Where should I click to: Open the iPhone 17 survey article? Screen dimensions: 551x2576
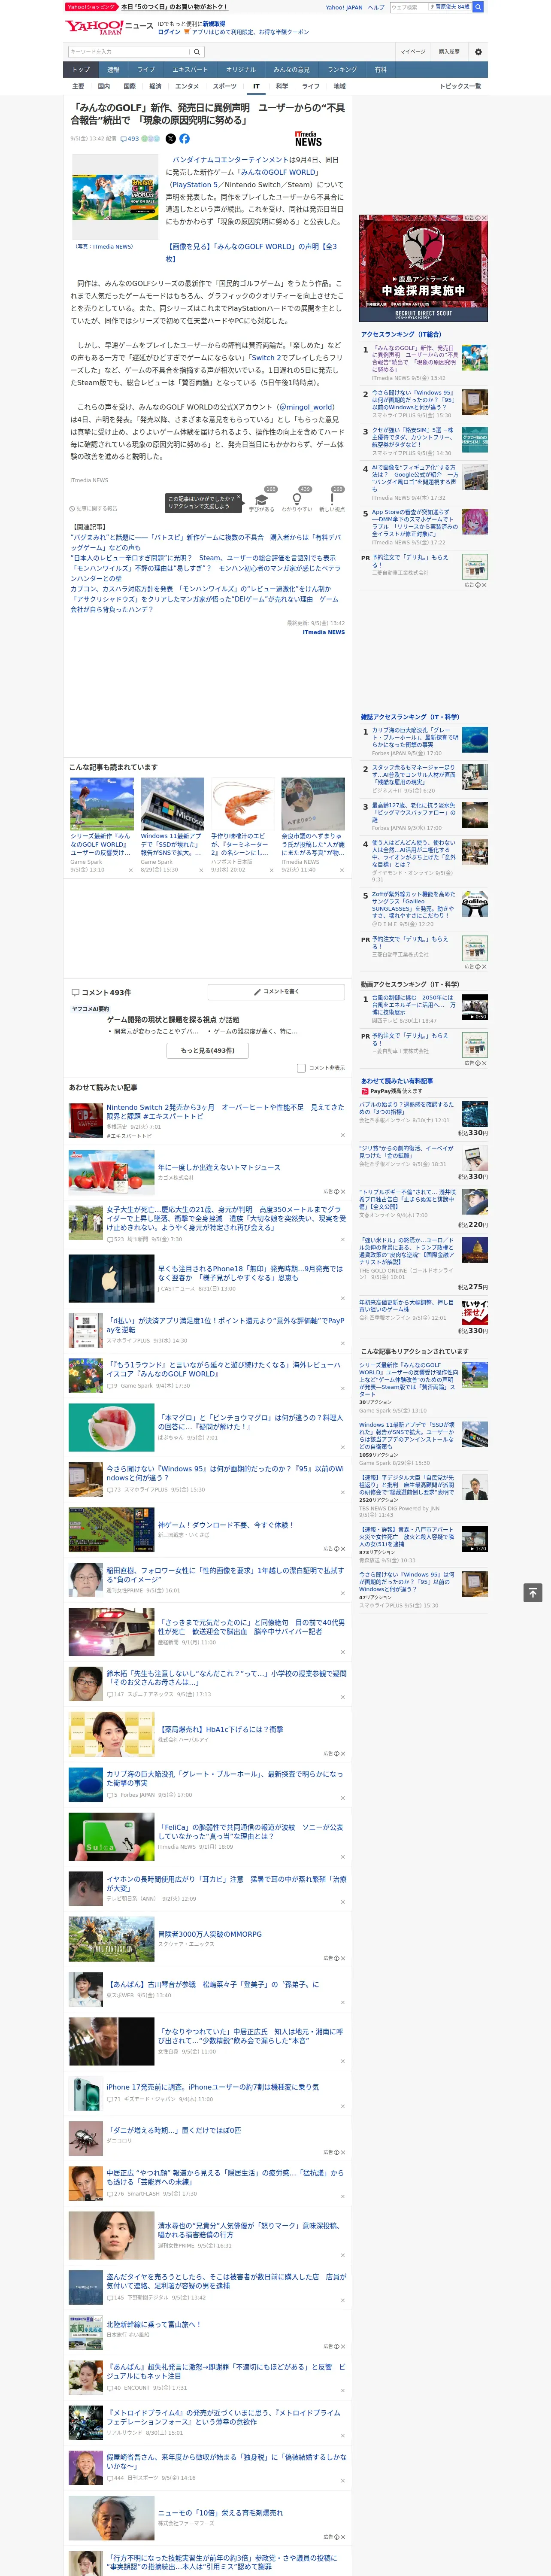[x=212, y=2087]
